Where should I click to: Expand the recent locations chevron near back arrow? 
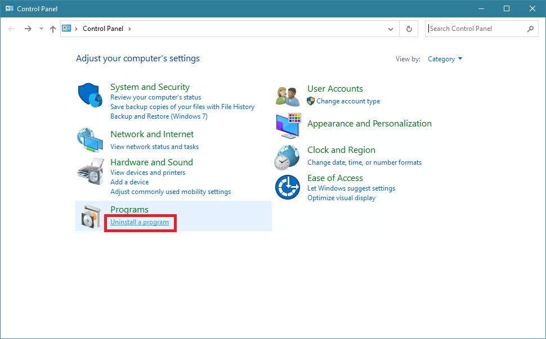click(x=41, y=29)
